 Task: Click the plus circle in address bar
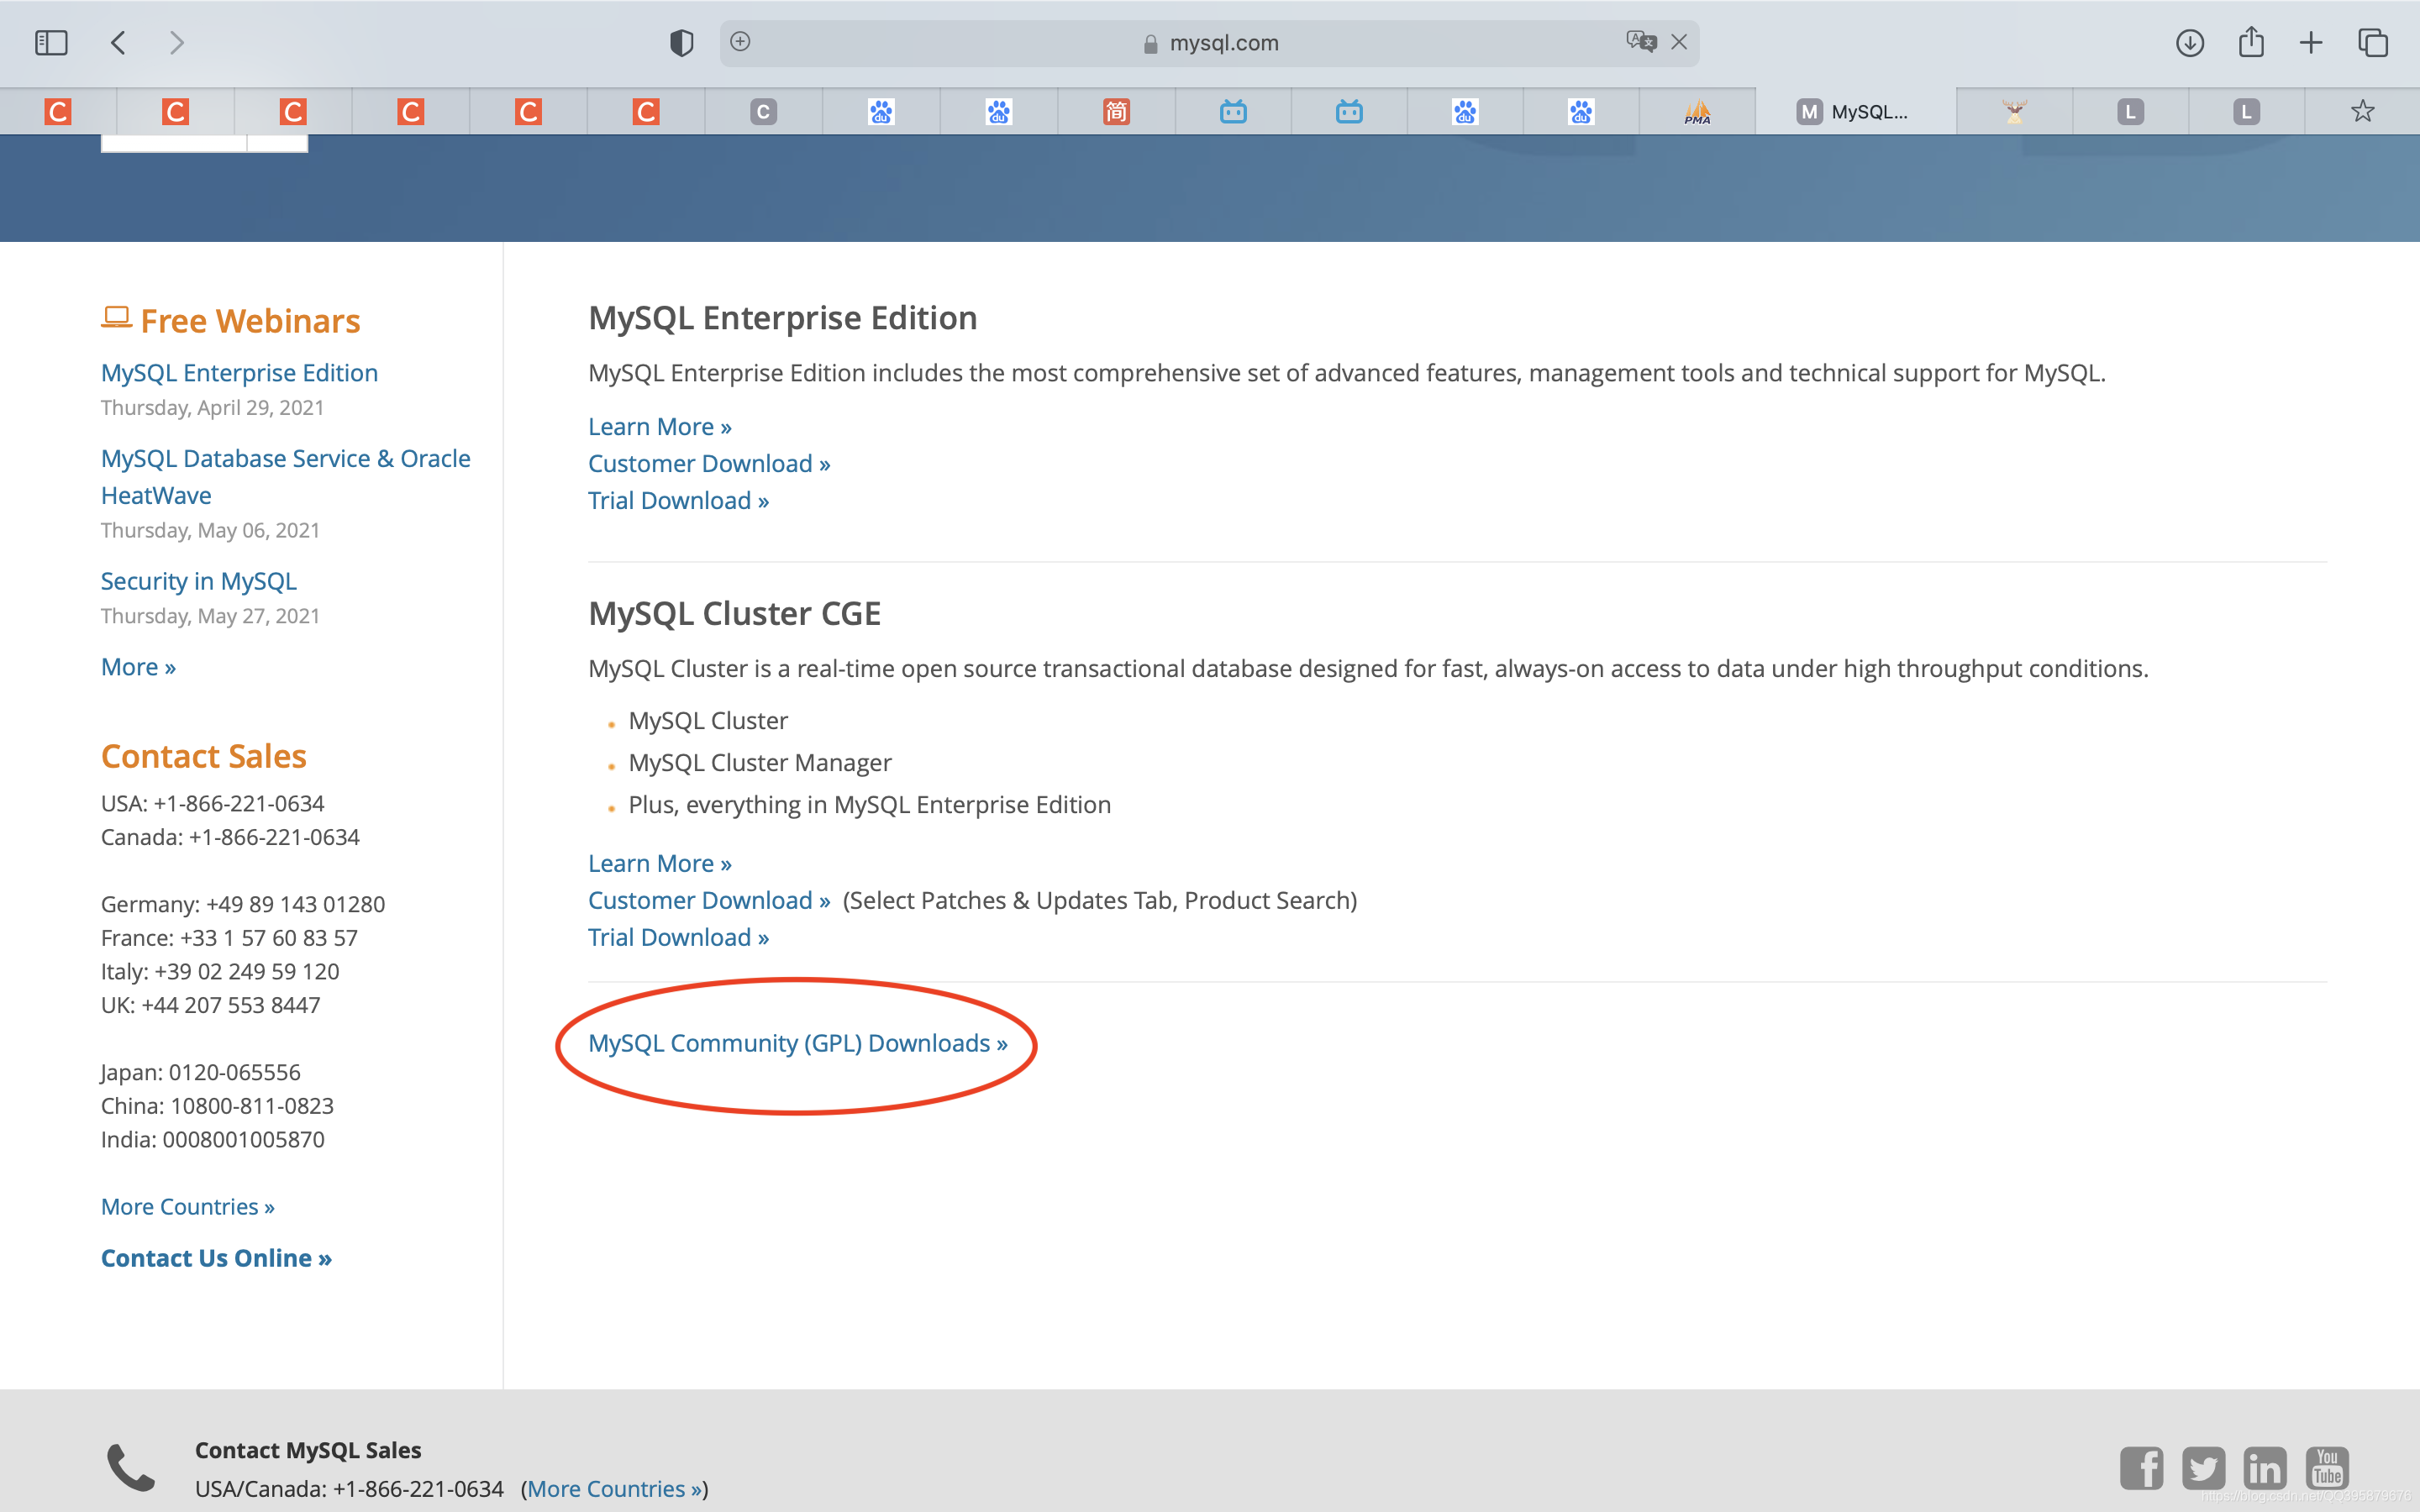(740, 42)
